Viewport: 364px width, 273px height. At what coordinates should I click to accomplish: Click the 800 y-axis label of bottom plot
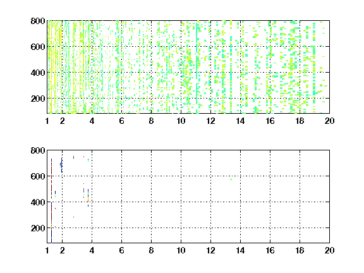38,150
